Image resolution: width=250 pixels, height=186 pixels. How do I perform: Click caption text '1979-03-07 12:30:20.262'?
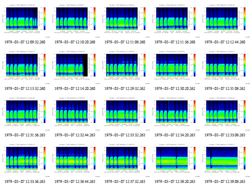point(175,89)
